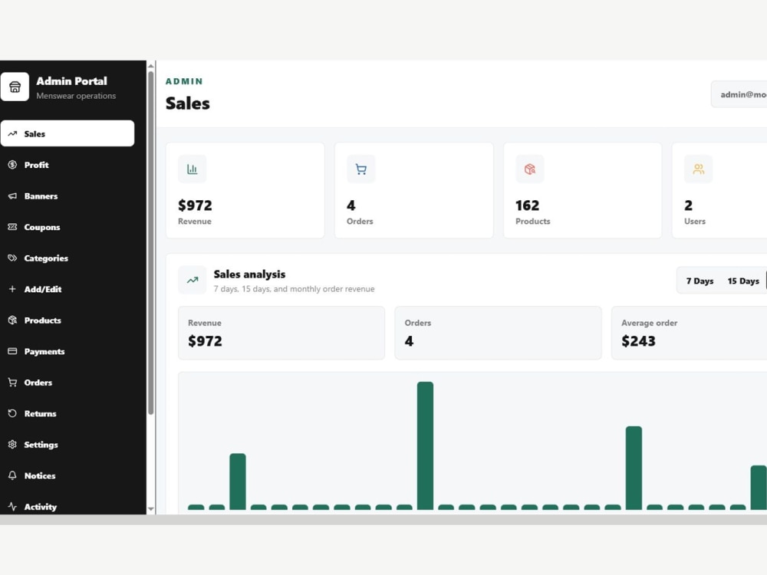Screen dimensions: 767x575
Task: Click the people icon on Users card
Action: click(699, 169)
